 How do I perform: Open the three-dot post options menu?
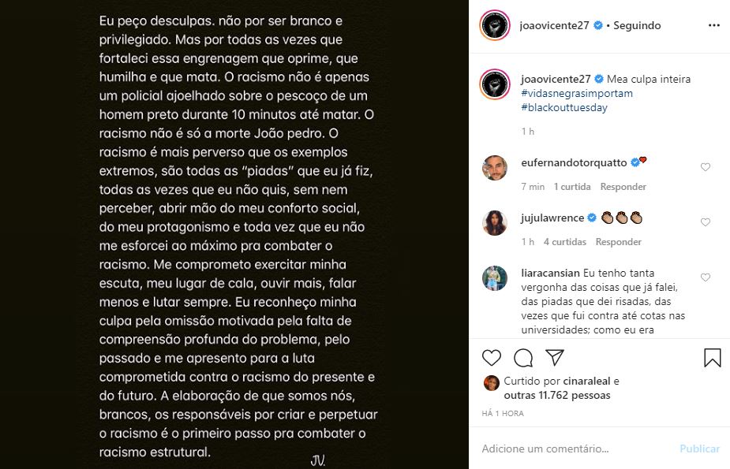coord(714,25)
